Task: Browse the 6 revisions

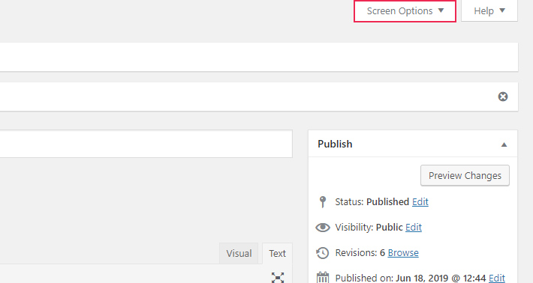Action: point(403,253)
